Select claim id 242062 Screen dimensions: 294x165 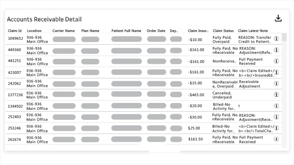14,83
